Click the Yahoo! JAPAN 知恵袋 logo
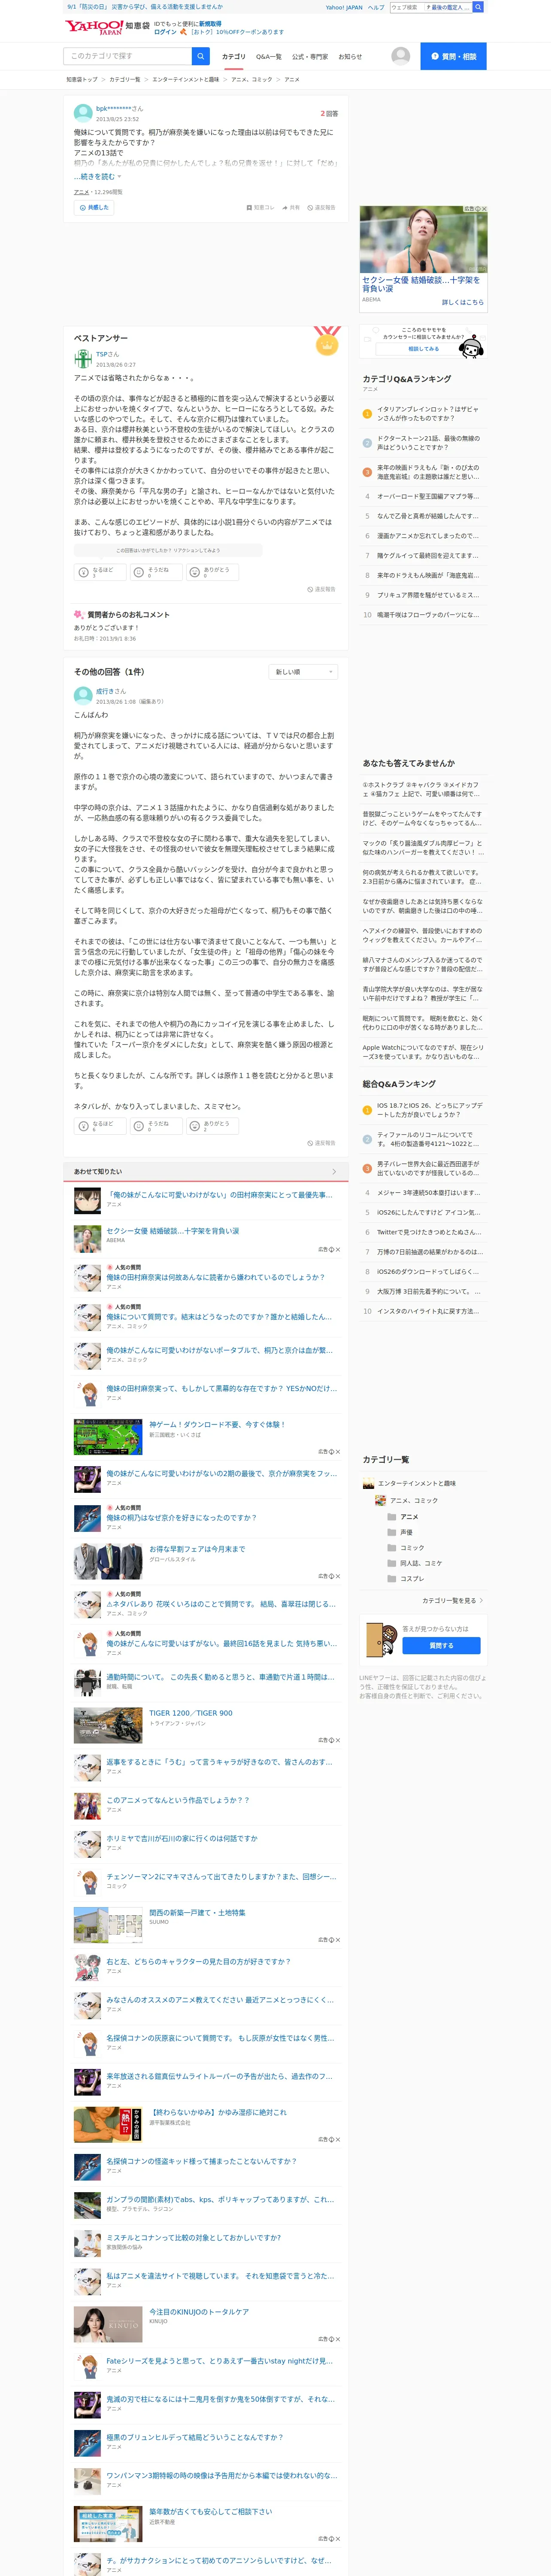 107,27
